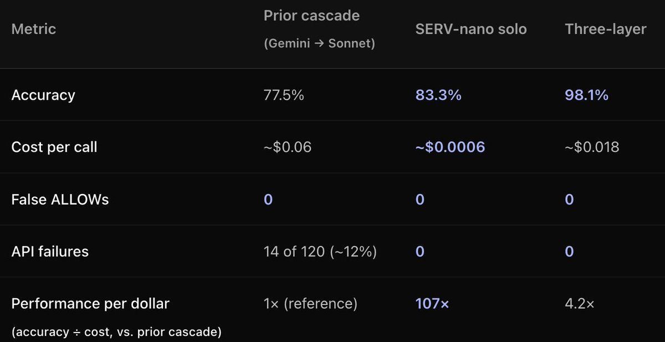Select the 77.5% accuracy value
Viewport: 665px width, 342px height.
point(284,95)
